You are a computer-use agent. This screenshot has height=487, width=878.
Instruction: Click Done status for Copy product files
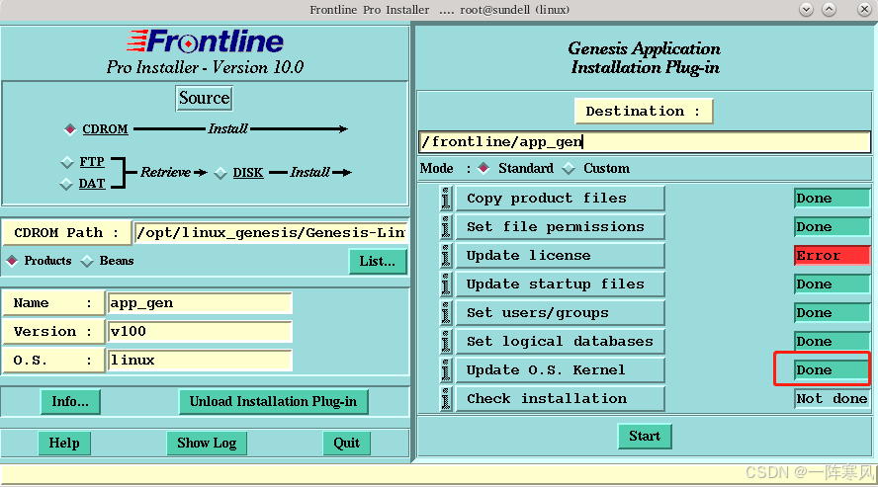click(x=833, y=199)
